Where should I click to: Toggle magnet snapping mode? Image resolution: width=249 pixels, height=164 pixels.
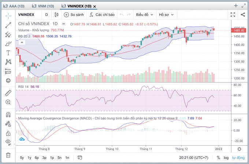[x=8, y=115]
